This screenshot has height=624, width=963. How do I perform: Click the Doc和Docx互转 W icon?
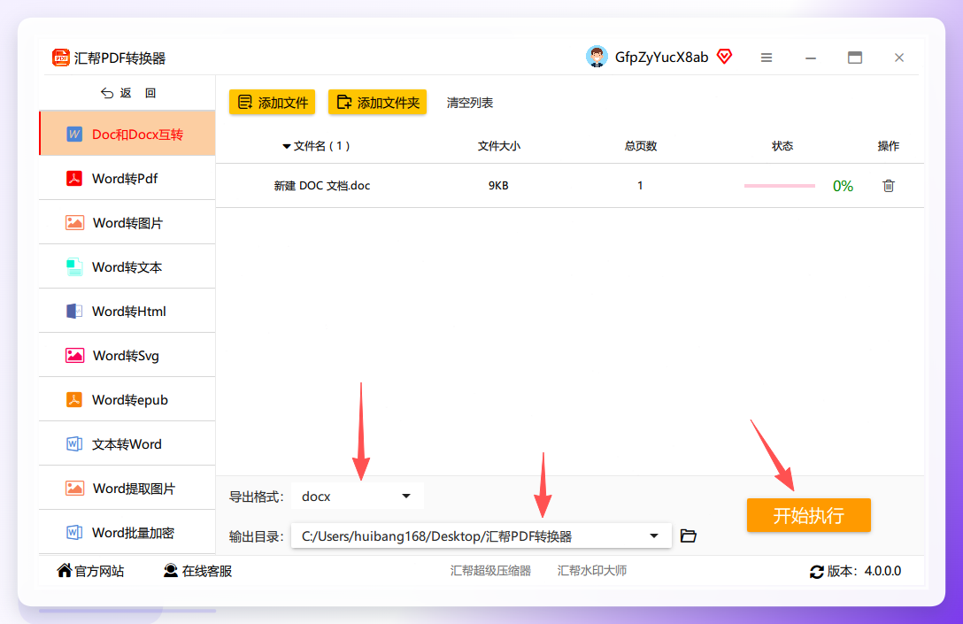74,135
